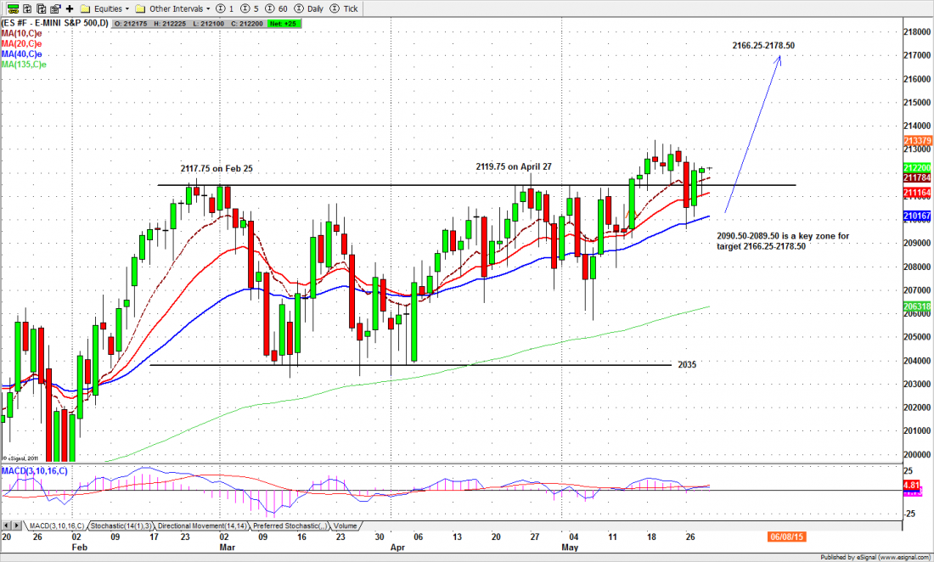Select the Preferred Stochastic tab
The image size is (934, 562).
[288, 526]
